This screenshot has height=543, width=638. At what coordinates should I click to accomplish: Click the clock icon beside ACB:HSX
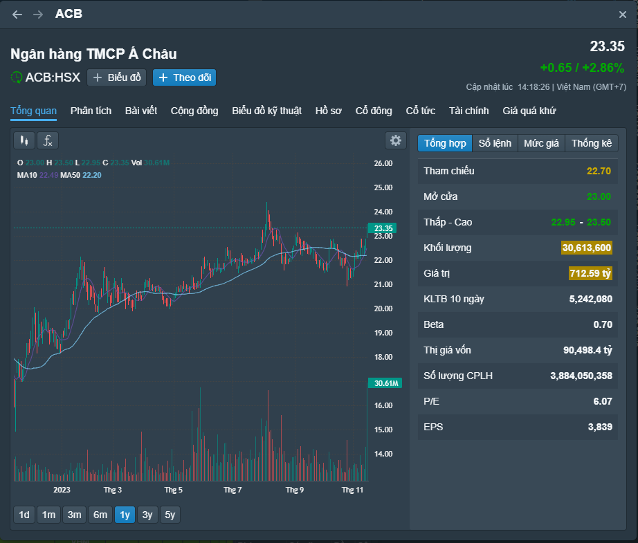[17, 77]
